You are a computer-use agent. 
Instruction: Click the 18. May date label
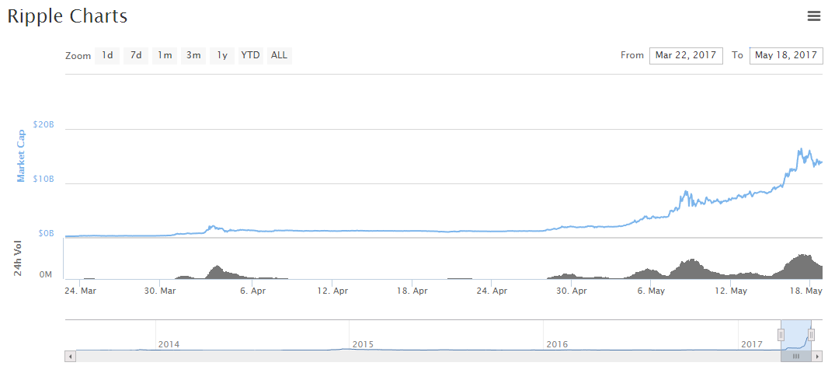[807, 291]
